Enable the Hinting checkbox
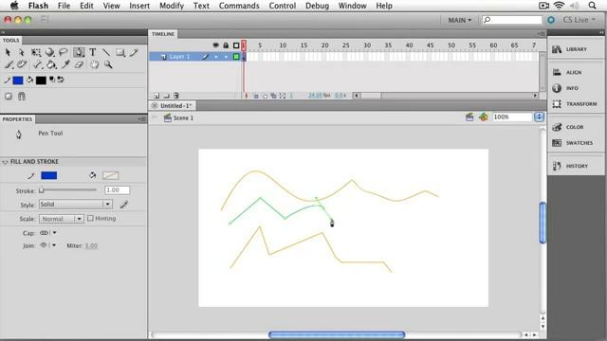Image resolution: width=607 pixels, height=341 pixels. 91,219
